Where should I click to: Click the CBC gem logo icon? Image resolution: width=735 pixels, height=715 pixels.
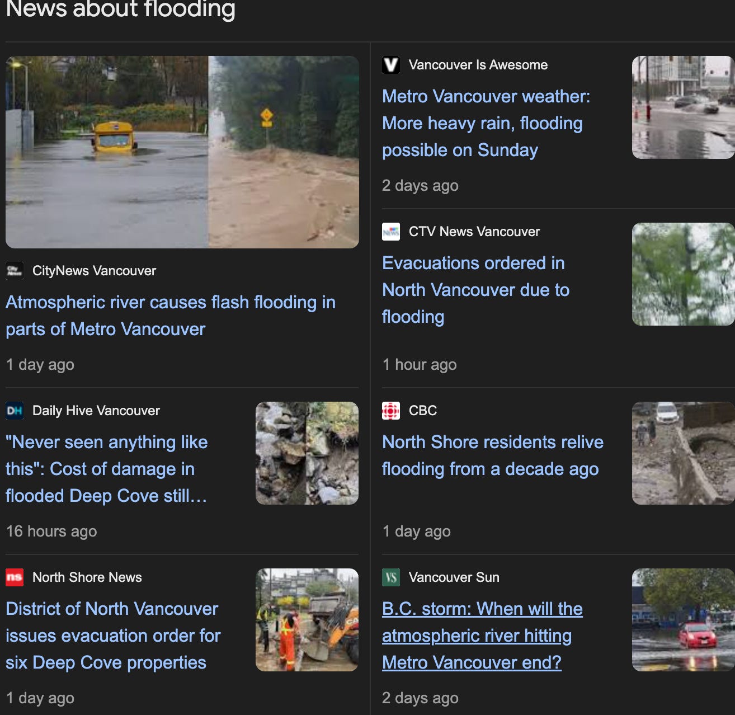[391, 411]
